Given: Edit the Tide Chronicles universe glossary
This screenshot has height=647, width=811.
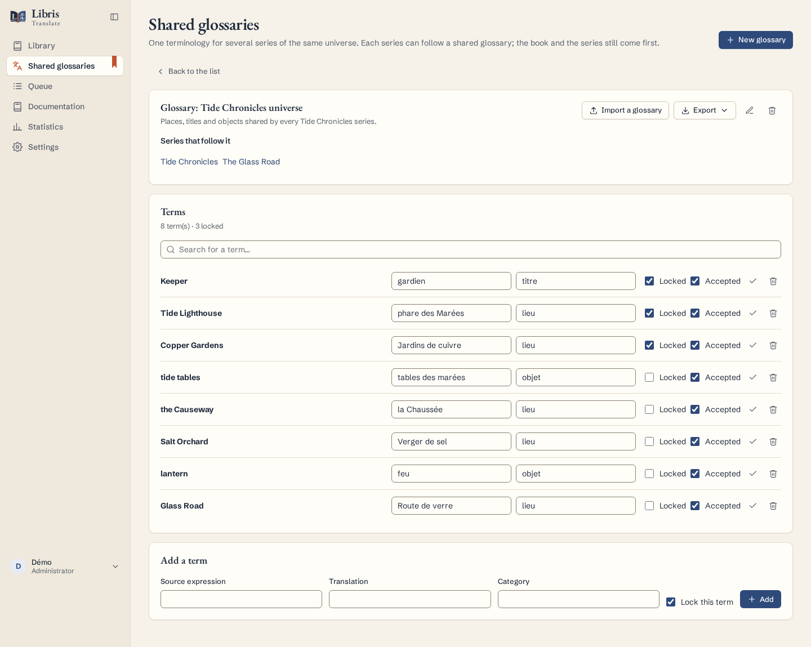Looking at the screenshot, I should tap(750, 110).
